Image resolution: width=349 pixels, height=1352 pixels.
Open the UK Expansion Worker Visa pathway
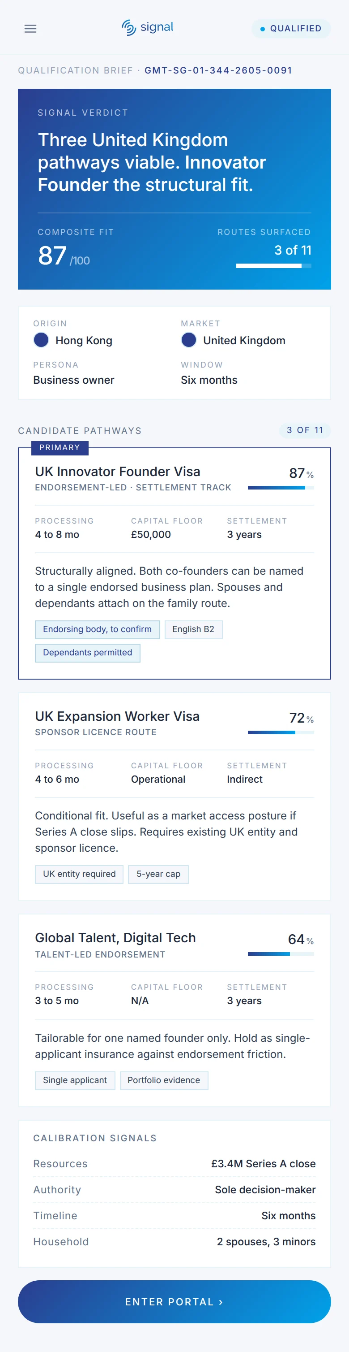tap(117, 716)
